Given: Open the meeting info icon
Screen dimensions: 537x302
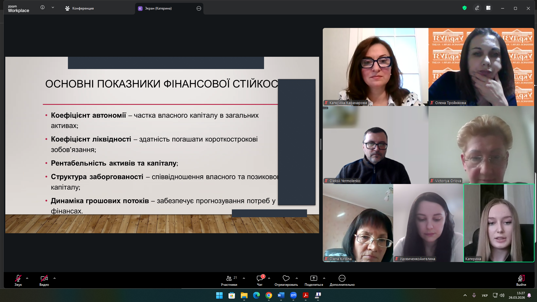Looking at the screenshot, I should [43, 8].
